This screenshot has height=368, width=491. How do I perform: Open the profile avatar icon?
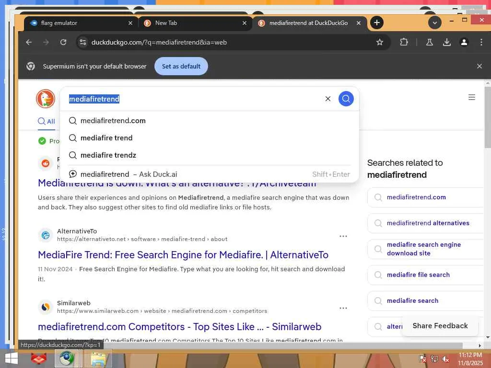tap(464, 42)
